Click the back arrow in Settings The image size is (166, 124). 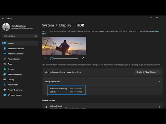pyautogui.click(x=3, y=19)
